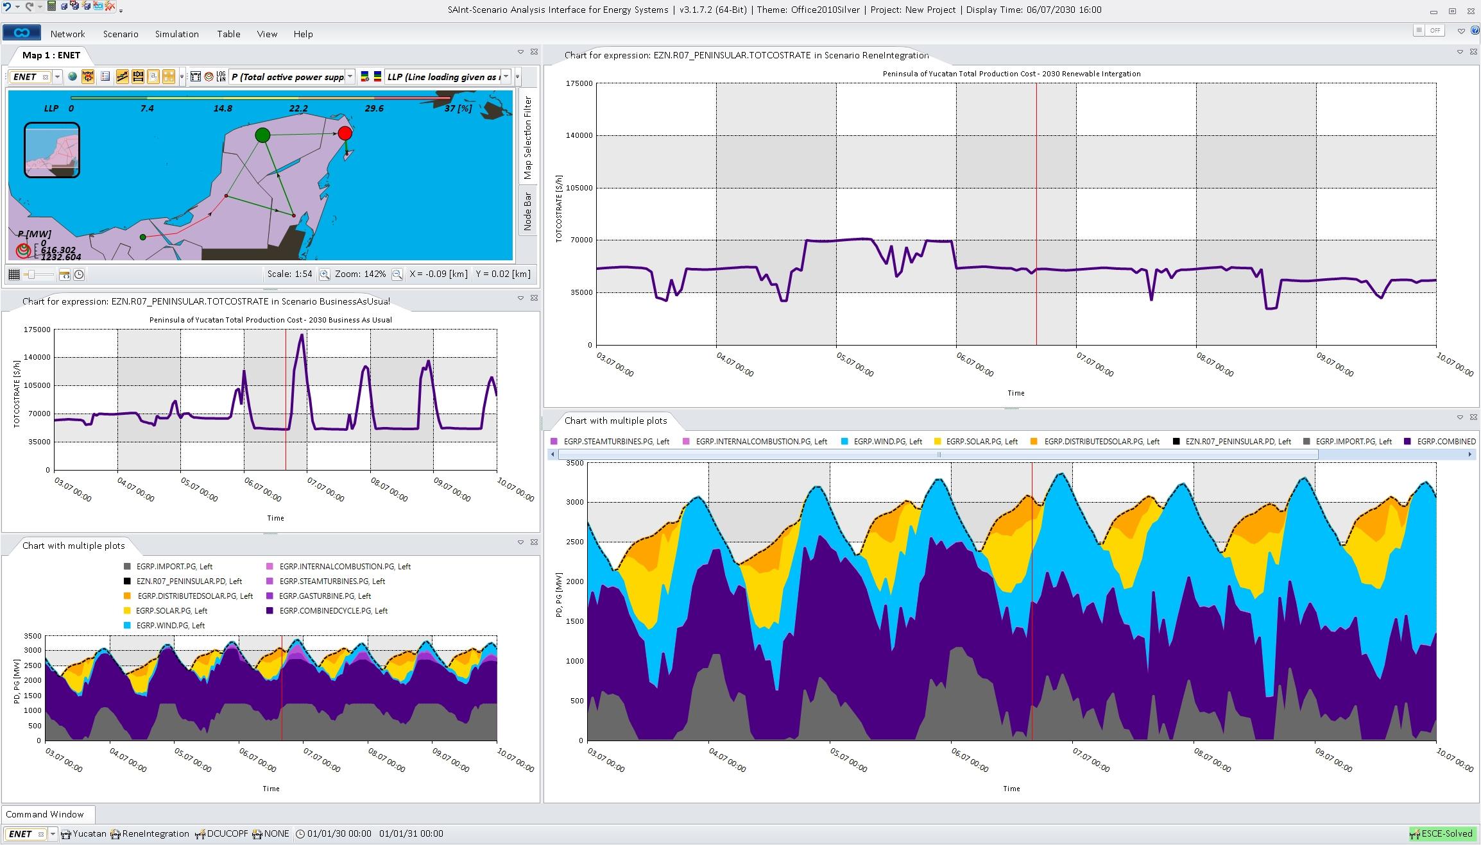Image resolution: width=1481 pixels, height=845 pixels.
Task: Toggle EGRP.WIND.PG legend entry in right chart
Action: pos(887,442)
